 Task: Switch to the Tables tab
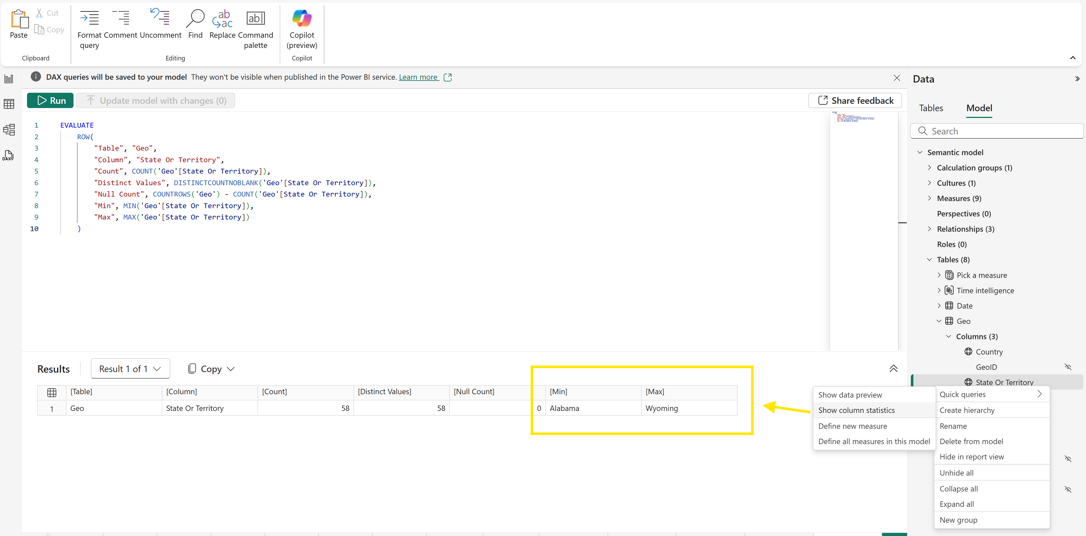[931, 108]
